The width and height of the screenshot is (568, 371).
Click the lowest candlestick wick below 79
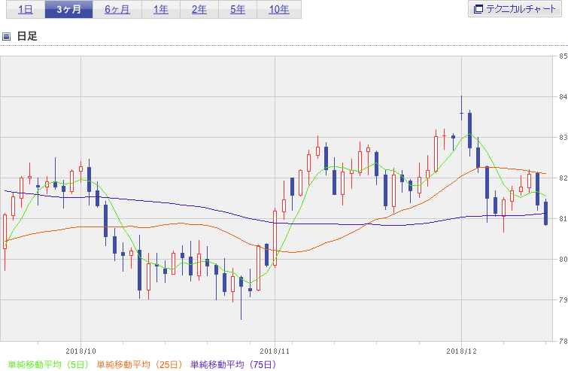(241, 298)
